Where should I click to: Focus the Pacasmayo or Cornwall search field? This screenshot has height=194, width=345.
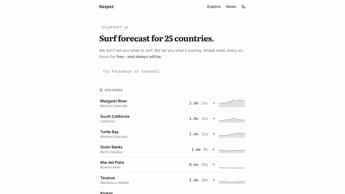coord(172,71)
